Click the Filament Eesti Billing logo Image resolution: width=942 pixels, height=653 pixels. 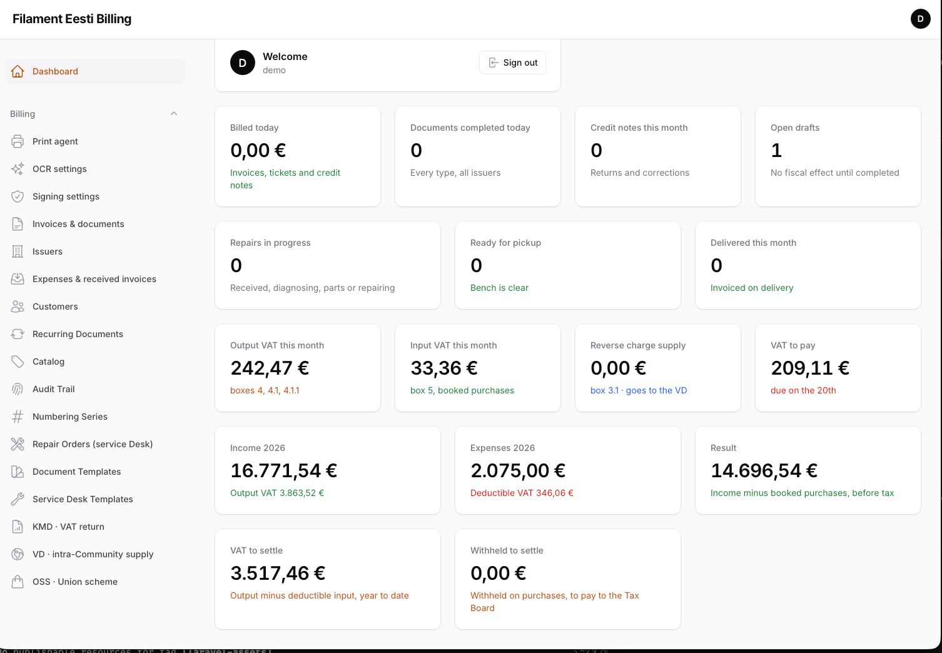[x=72, y=19]
